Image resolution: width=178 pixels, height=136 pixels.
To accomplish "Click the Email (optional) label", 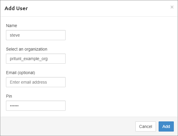I will point(21,73).
